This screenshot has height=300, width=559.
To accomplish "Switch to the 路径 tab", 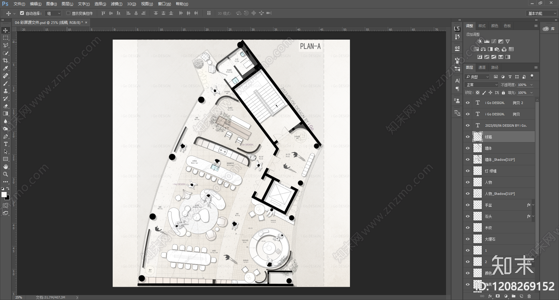I will pos(495,67).
